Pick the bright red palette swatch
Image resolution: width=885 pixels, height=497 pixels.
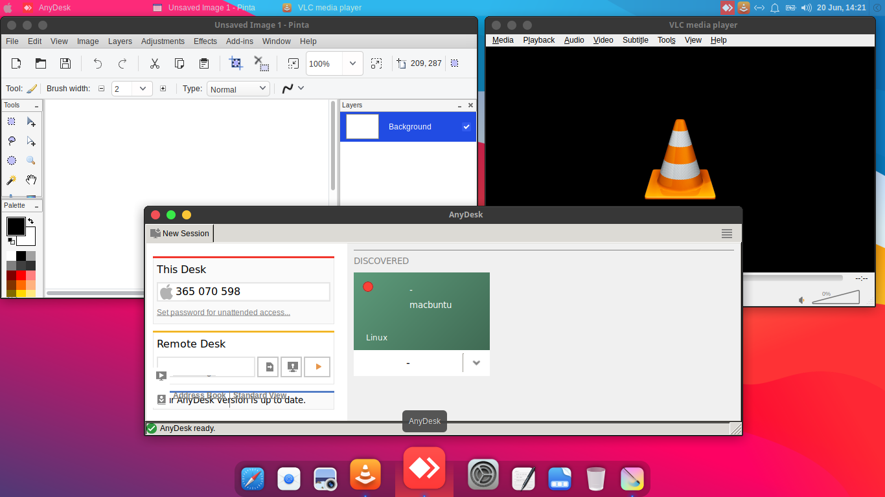click(21, 275)
